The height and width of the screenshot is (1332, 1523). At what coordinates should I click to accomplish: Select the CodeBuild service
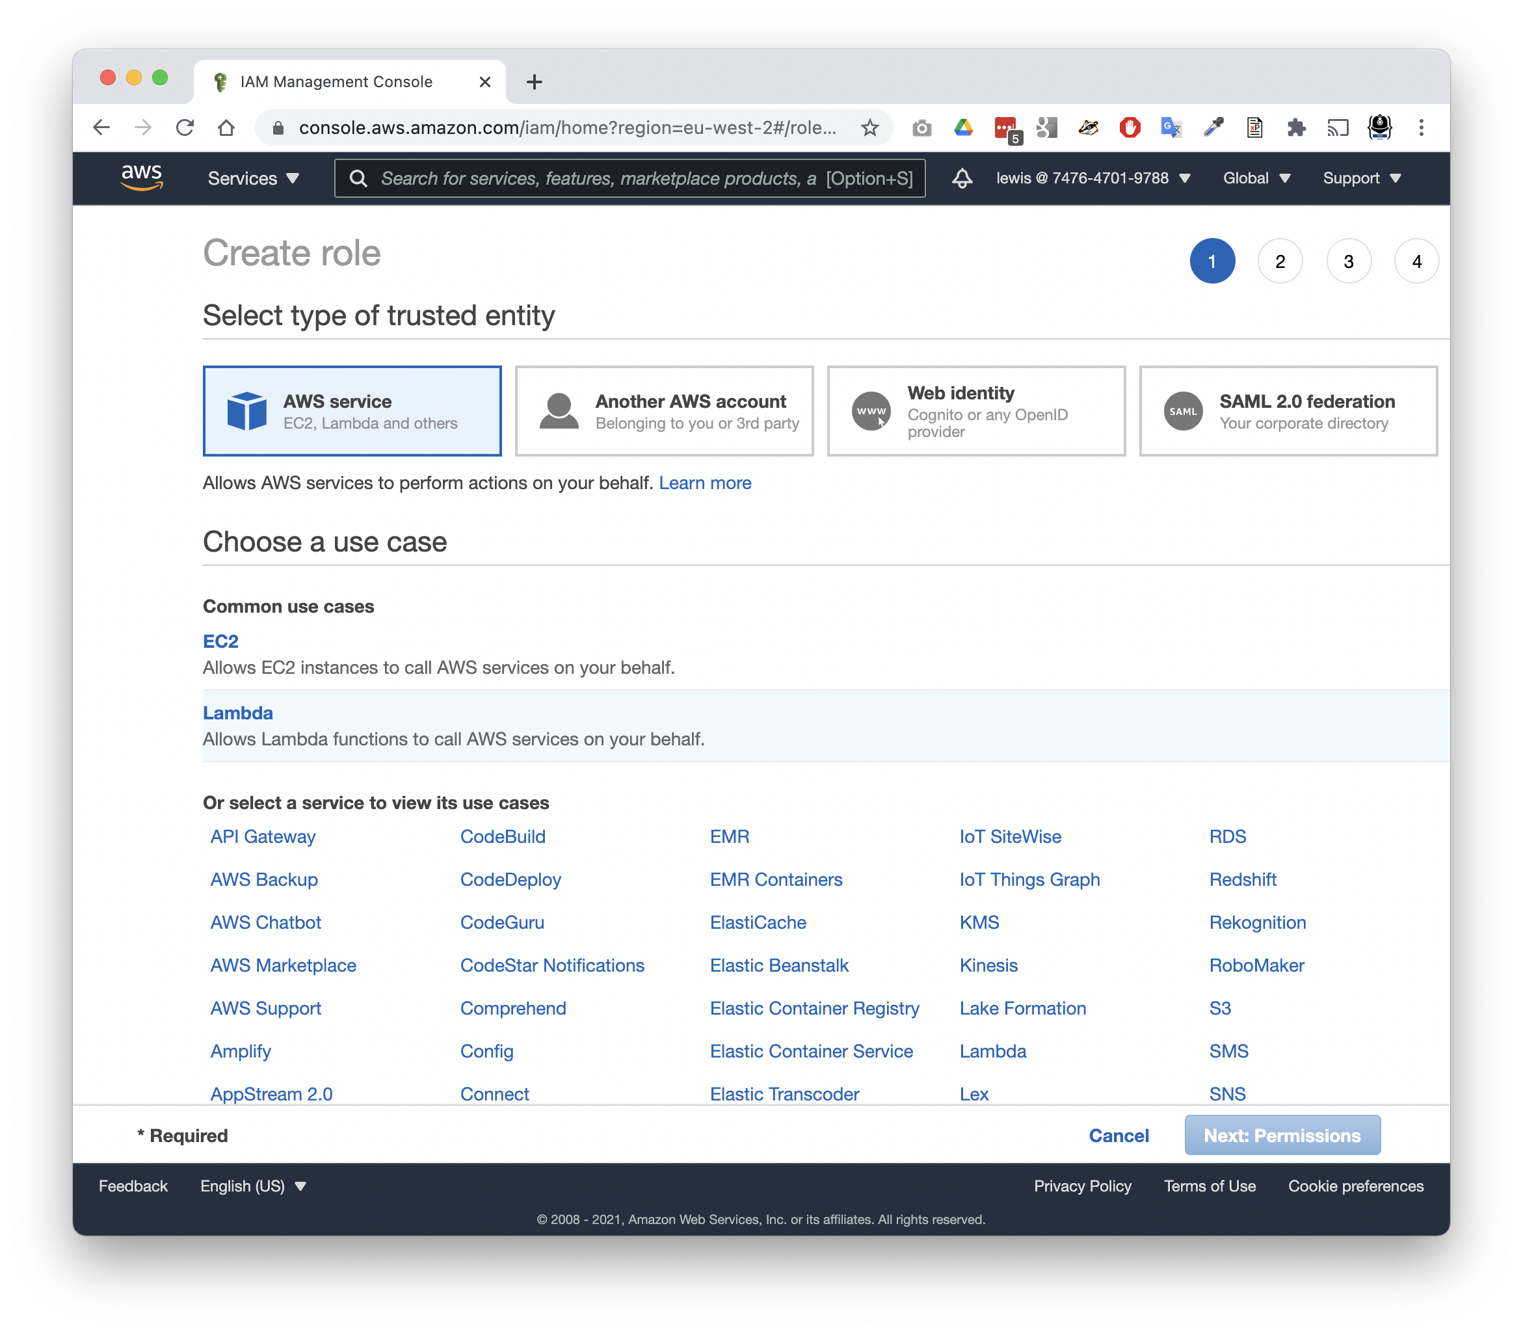[x=503, y=837]
